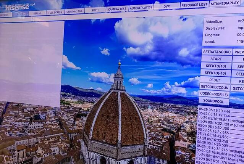Click the RESET button
This screenshot has height=164, width=244.
[215, 80]
